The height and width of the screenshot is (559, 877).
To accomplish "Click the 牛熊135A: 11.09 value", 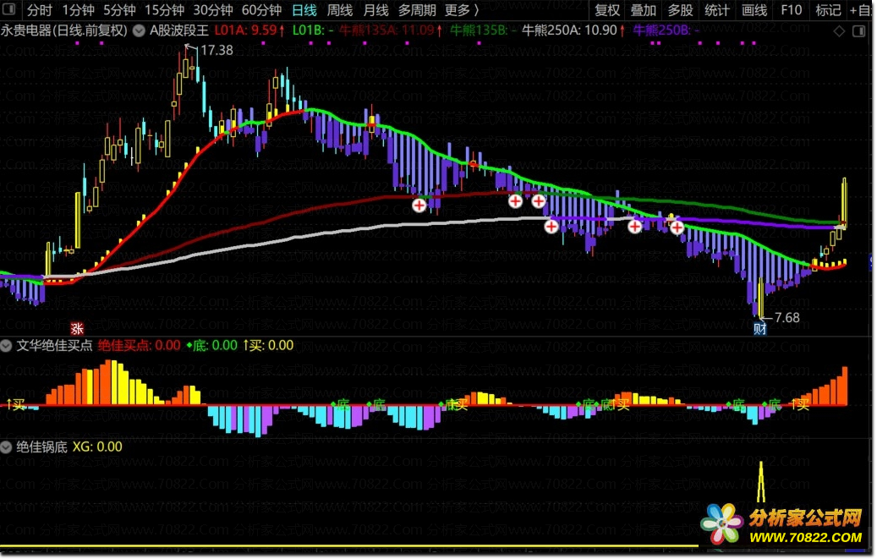I will coord(391,30).
